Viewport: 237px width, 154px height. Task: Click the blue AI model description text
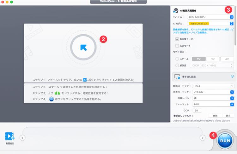point(203,31)
